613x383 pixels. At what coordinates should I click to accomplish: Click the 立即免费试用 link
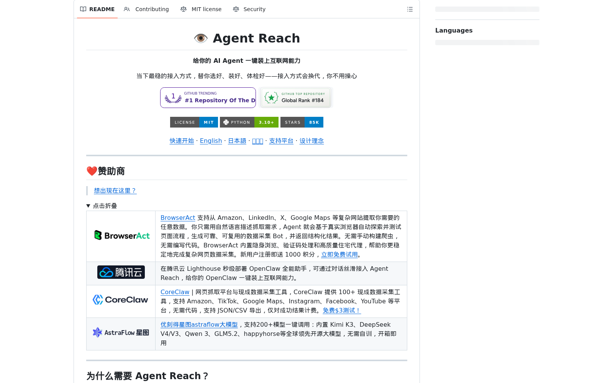(x=339, y=254)
